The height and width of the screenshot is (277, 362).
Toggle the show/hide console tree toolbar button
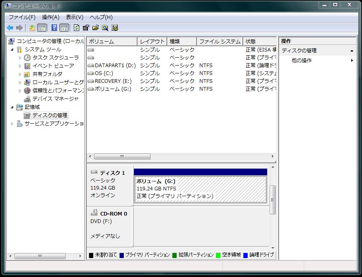pyautogui.click(x=42, y=28)
